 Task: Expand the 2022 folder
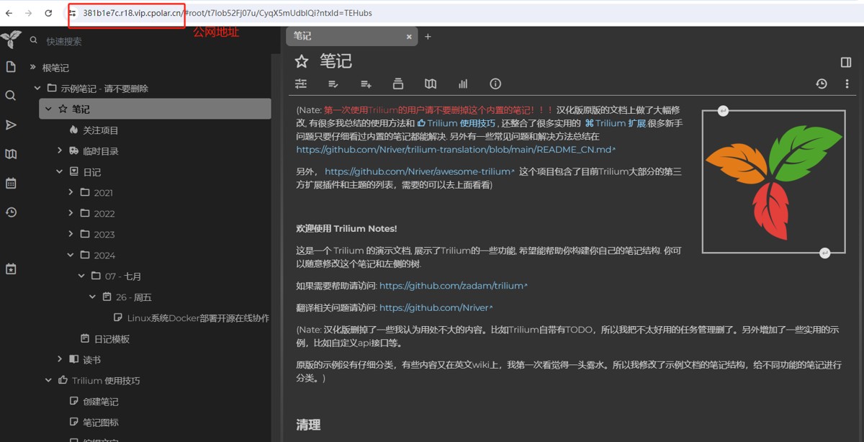pyautogui.click(x=71, y=214)
